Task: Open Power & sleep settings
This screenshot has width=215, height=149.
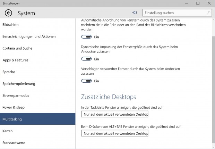Action: [37, 107]
